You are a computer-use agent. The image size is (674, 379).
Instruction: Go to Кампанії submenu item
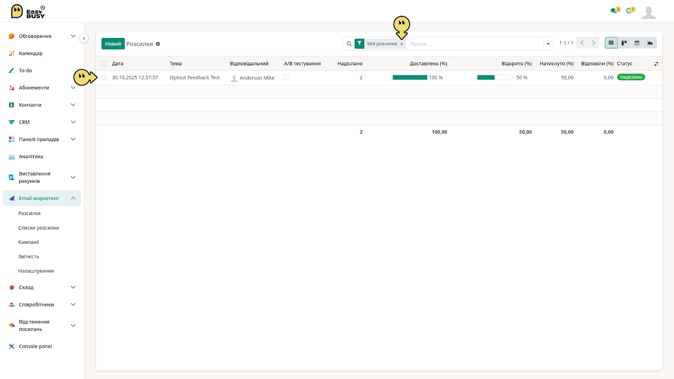pos(29,242)
